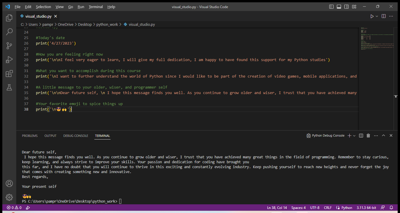Click the OneDrive breadcrumb segment
Viewport: 400px width, 213px height.
(66, 25)
